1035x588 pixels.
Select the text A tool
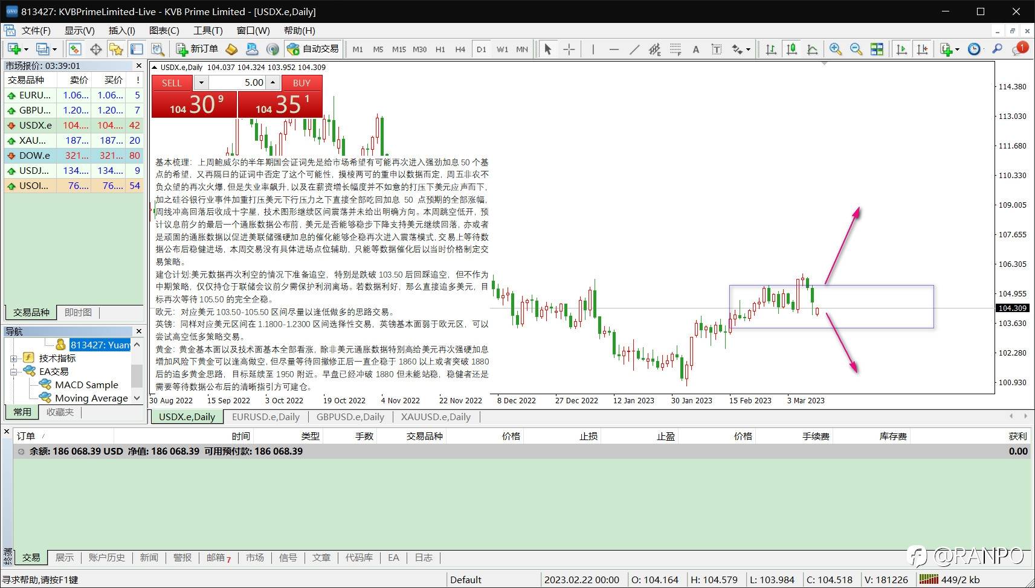point(696,49)
